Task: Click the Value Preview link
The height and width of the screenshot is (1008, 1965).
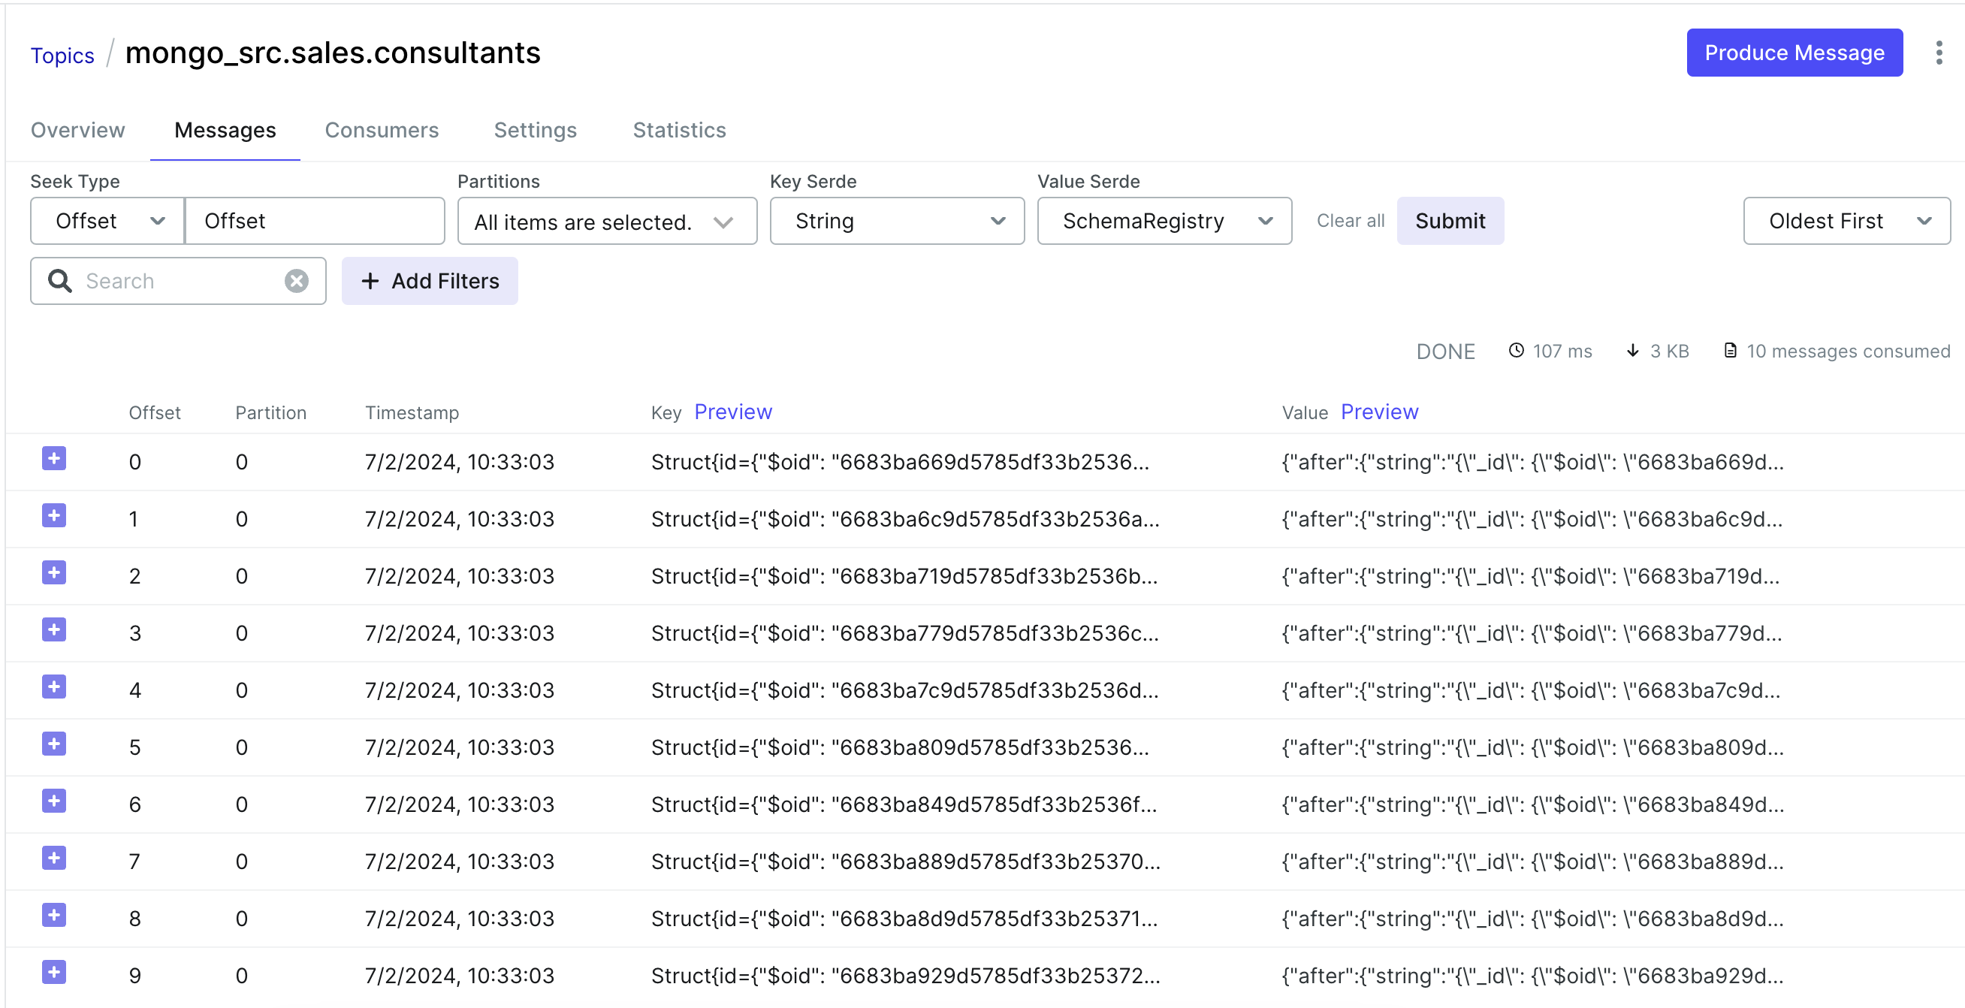Action: point(1378,412)
